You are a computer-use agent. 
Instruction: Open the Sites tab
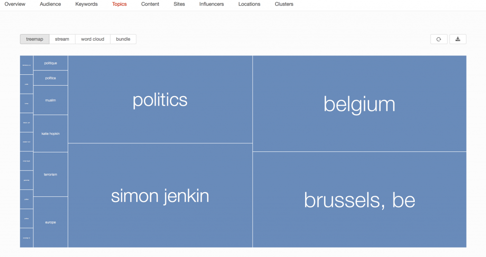coord(178,4)
